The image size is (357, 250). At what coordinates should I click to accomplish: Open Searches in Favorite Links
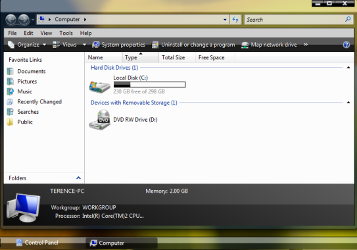click(x=28, y=112)
